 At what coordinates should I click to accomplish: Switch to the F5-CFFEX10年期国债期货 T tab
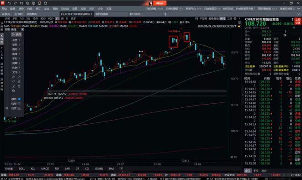[x=76, y=14]
